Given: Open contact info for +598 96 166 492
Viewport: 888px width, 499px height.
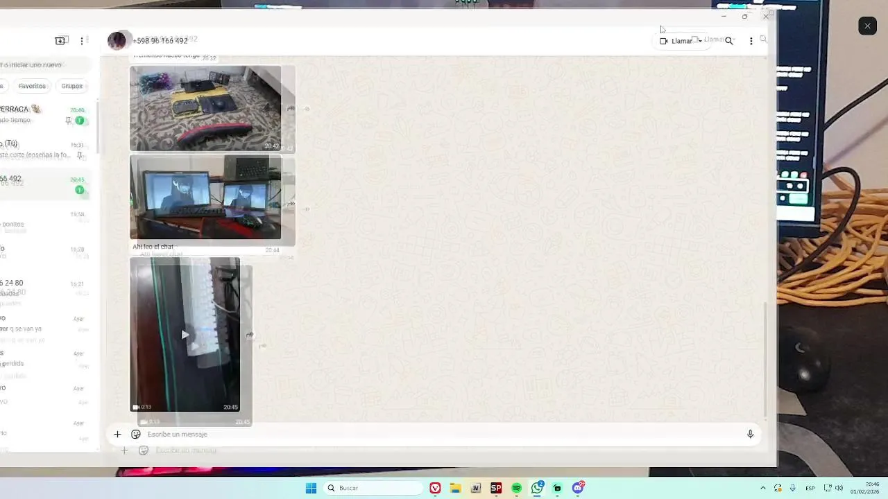Looking at the screenshot, I should click(160, 41).
